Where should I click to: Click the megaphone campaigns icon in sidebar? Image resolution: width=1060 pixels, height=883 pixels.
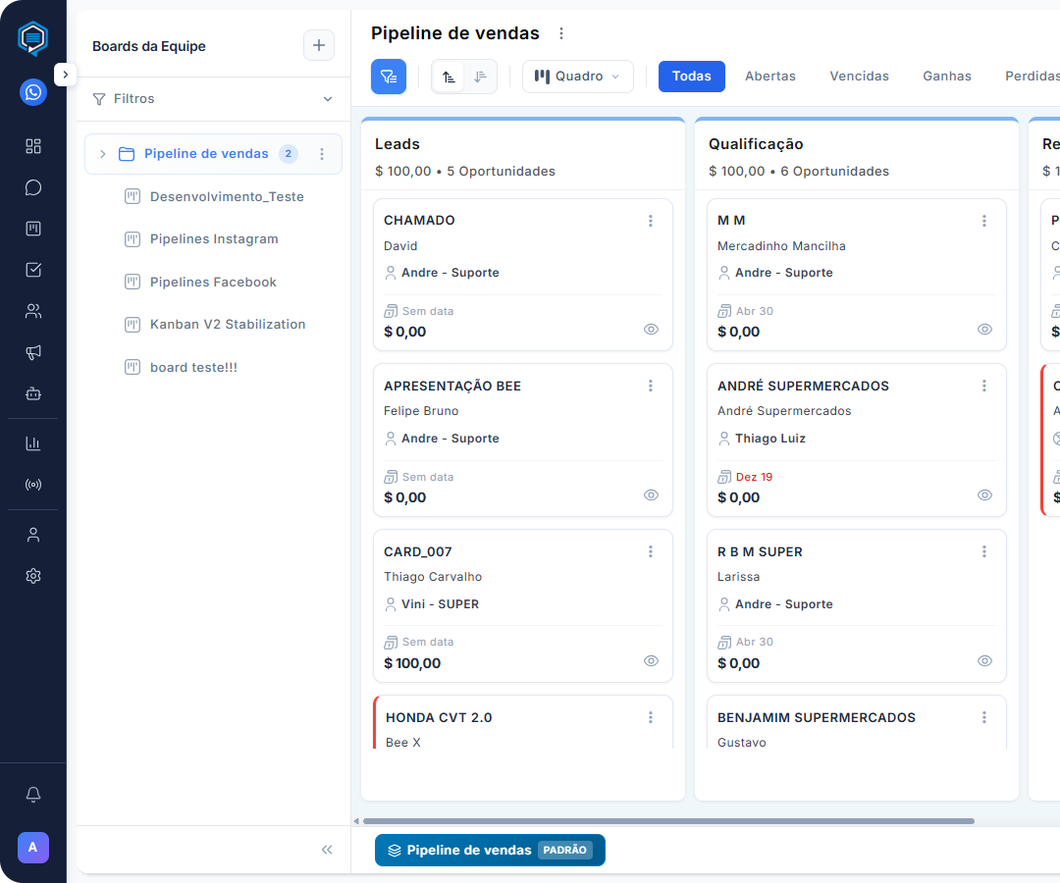click(33, 352)
